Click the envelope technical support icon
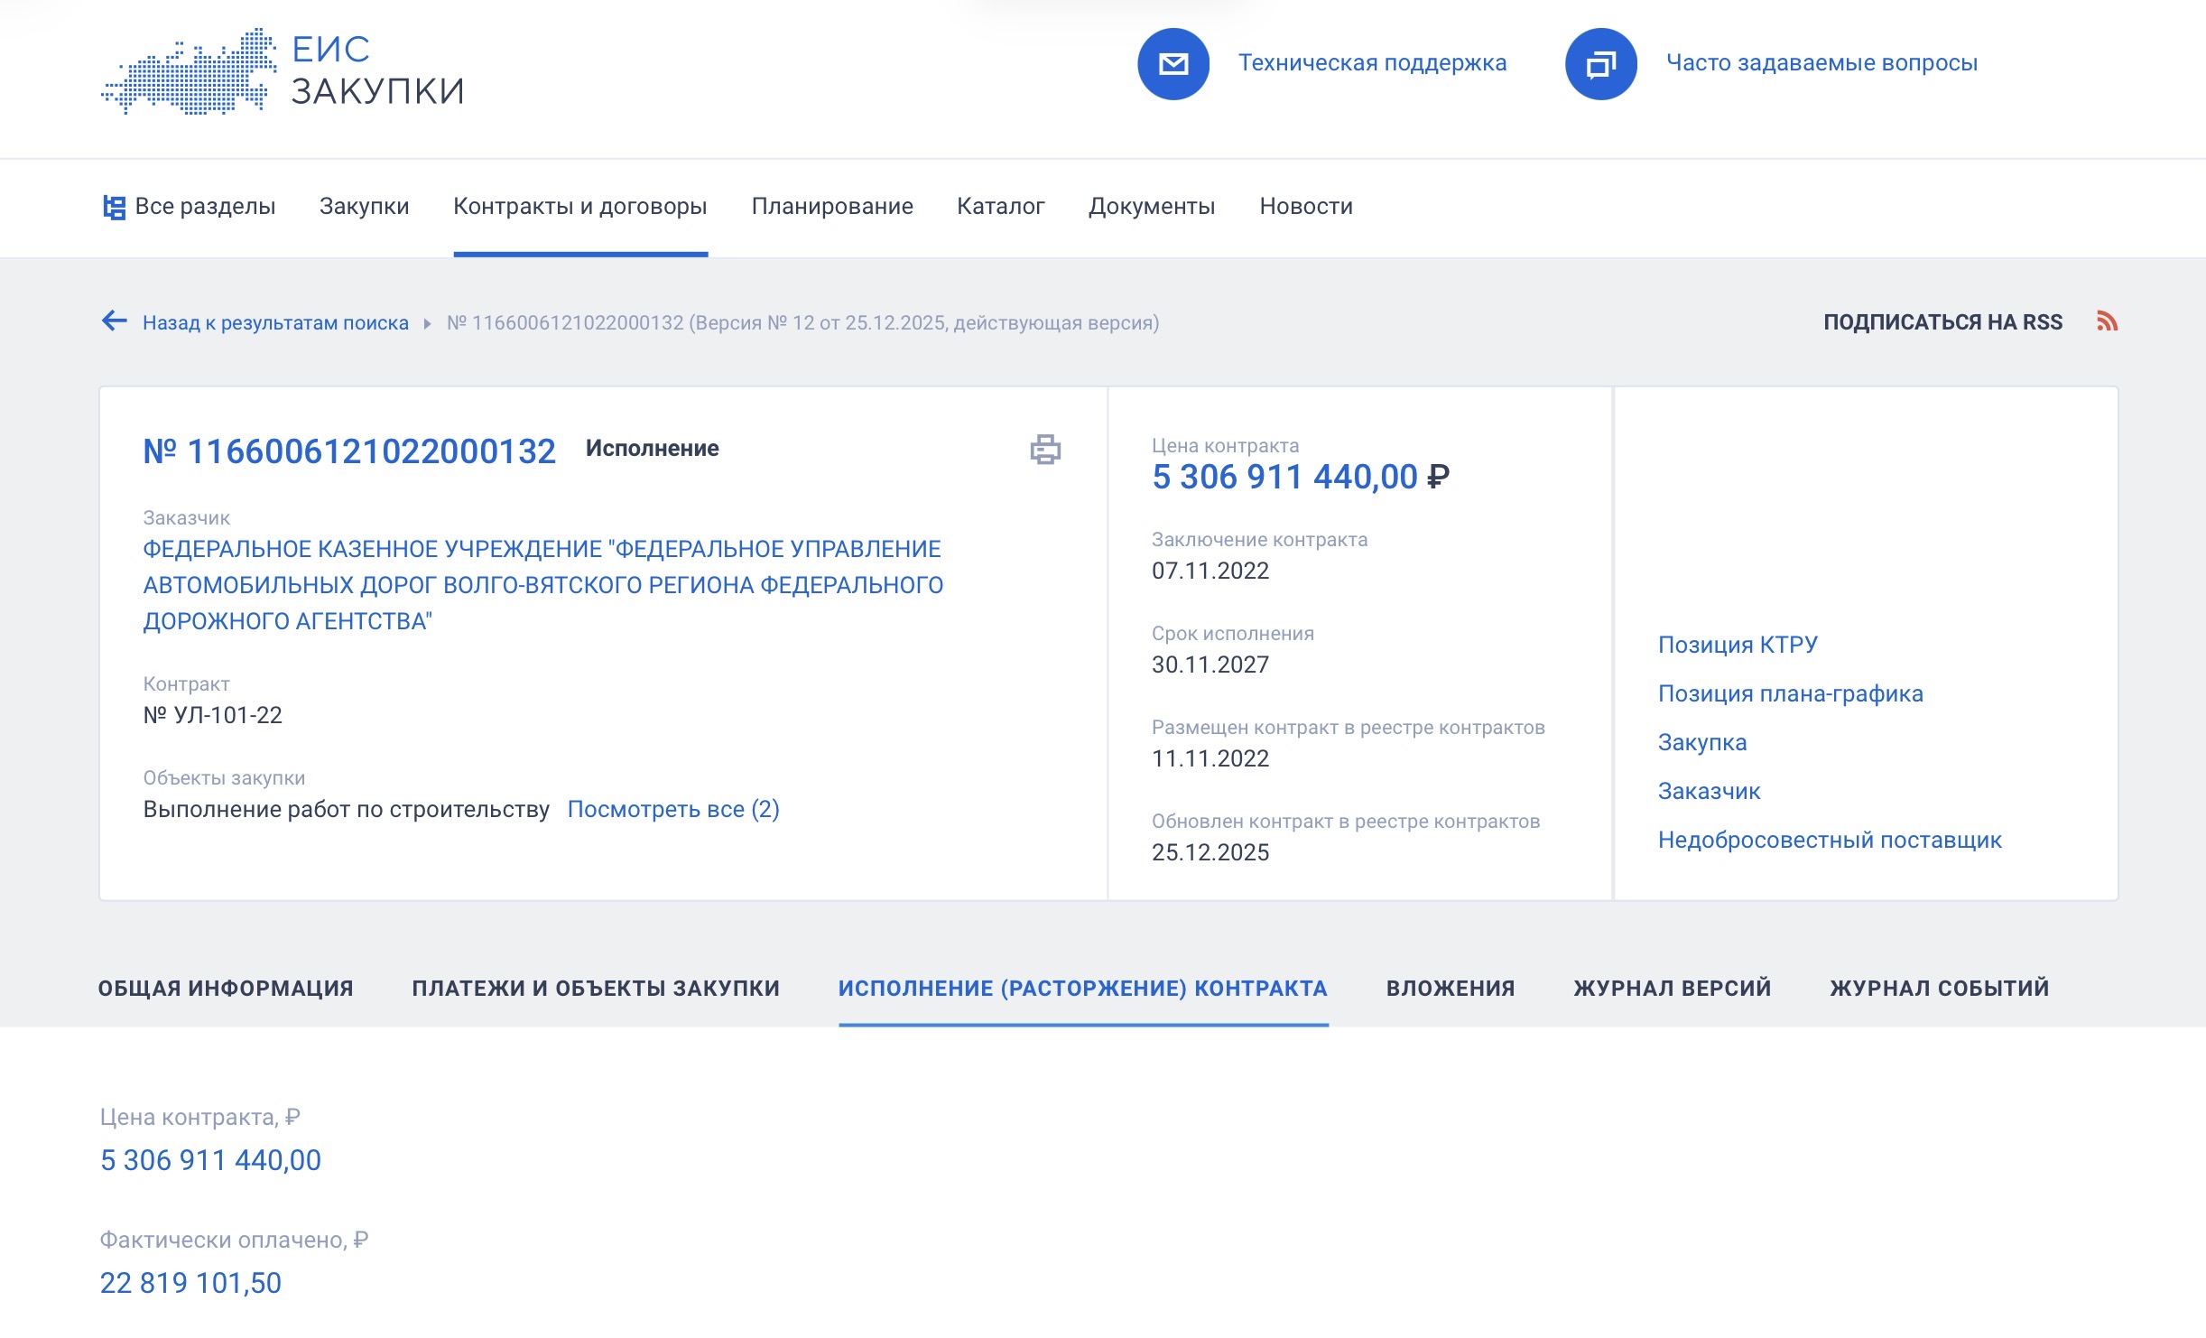This screenshot has width=2206, height=1338. pyautogui.click(x=1173, y=63)
